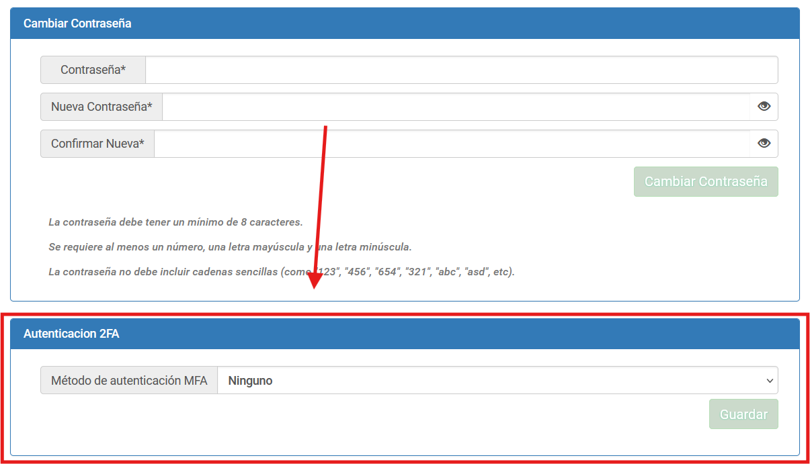
Task: Click into the Nueva Contraseña field
Action: [455, 107]
